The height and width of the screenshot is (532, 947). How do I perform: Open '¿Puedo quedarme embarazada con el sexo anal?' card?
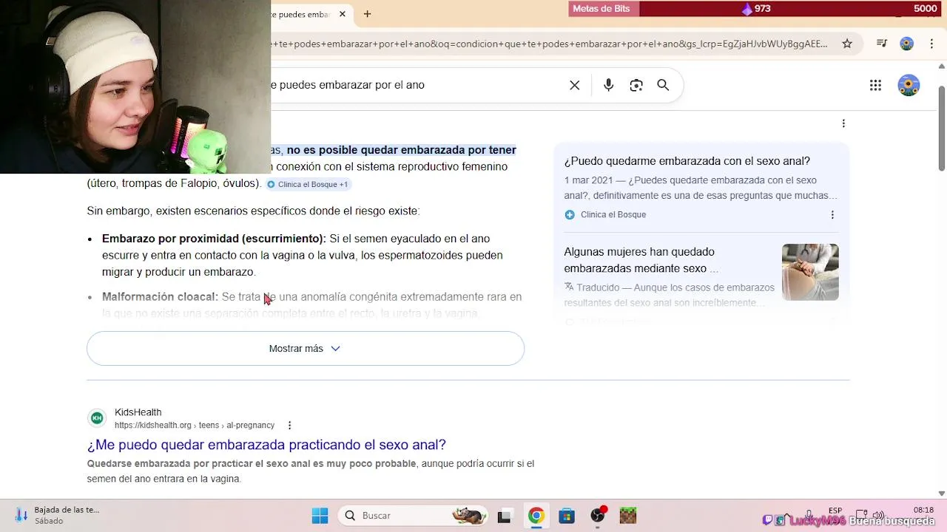point(687,161)
